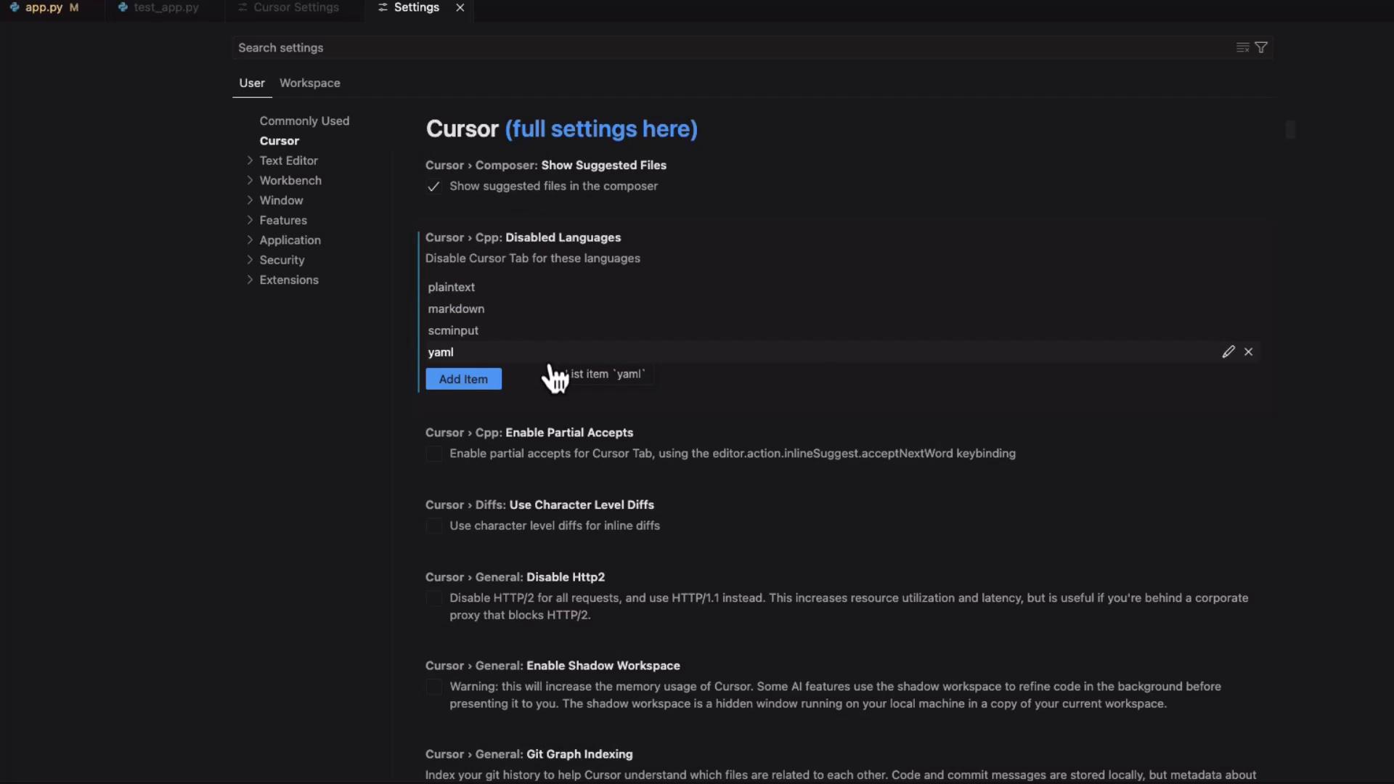Select Cursor in settings tree

click(x=280, y=141)
